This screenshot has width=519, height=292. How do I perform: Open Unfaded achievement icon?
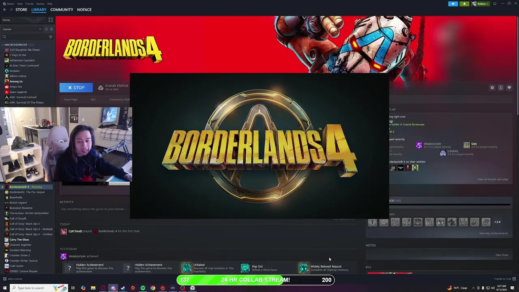(x=186, y=268)
